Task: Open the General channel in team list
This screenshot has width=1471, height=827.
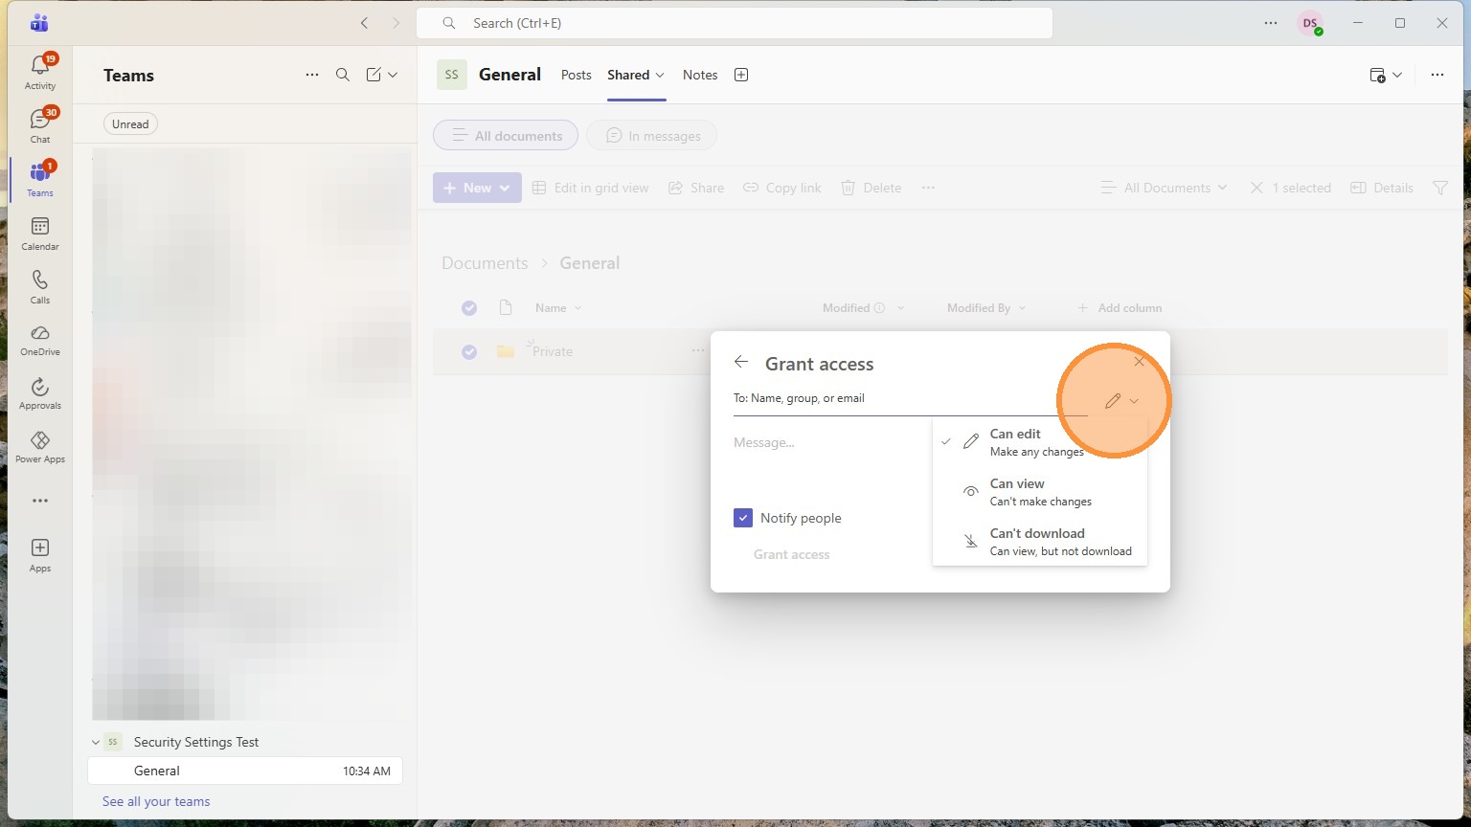Action: coord(245,771)
